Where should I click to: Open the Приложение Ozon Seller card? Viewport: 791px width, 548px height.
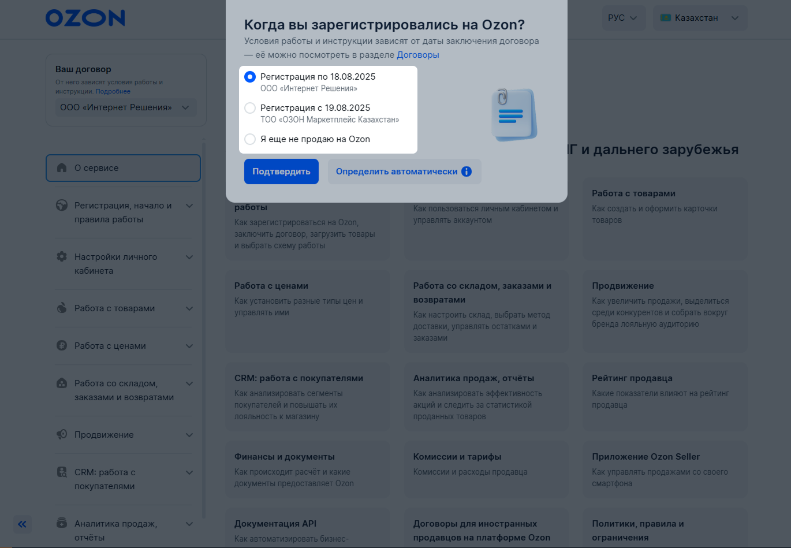tap(665, 469)
